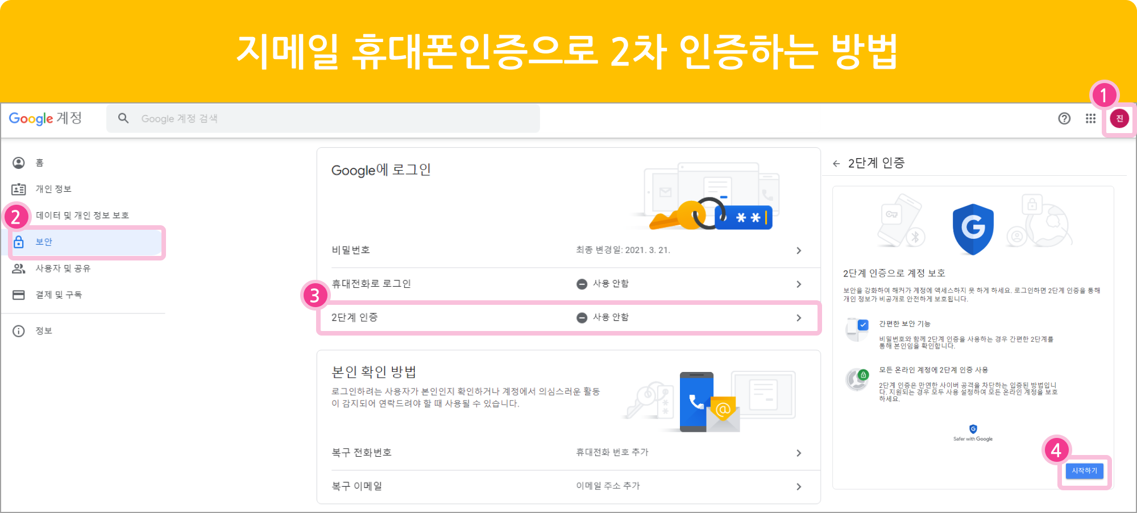Click the Google 계정 logo

point(45,118)
